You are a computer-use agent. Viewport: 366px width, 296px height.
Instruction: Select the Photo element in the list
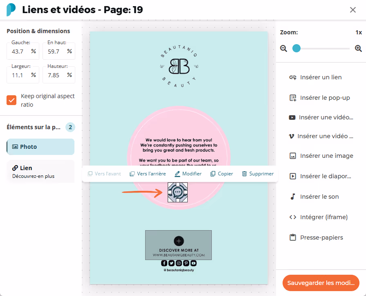point(40,147)
